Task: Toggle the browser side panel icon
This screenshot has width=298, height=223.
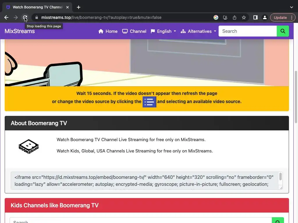Action: coord(256,17)
